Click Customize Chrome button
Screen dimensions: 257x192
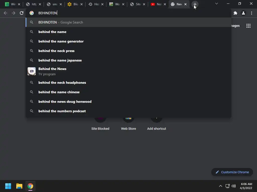[232, 172]
